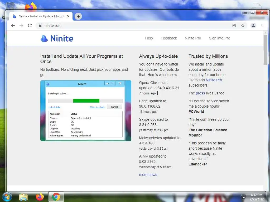Click the Lifehacker source name
270x202 pixels.
[x=198, y=164]
